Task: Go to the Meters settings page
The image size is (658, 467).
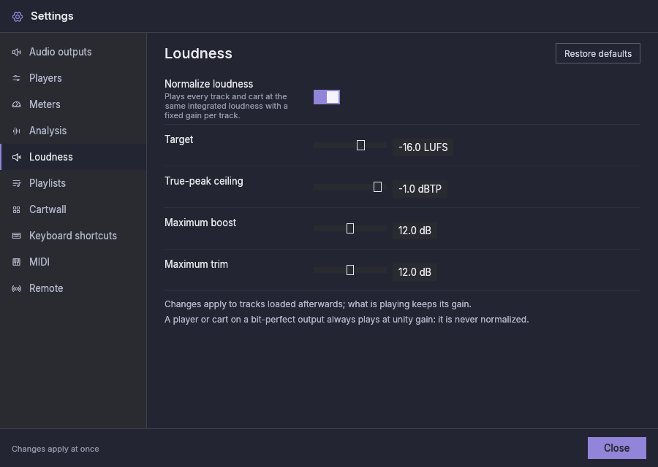Action: pyautogui.click(x=73, y=104)
